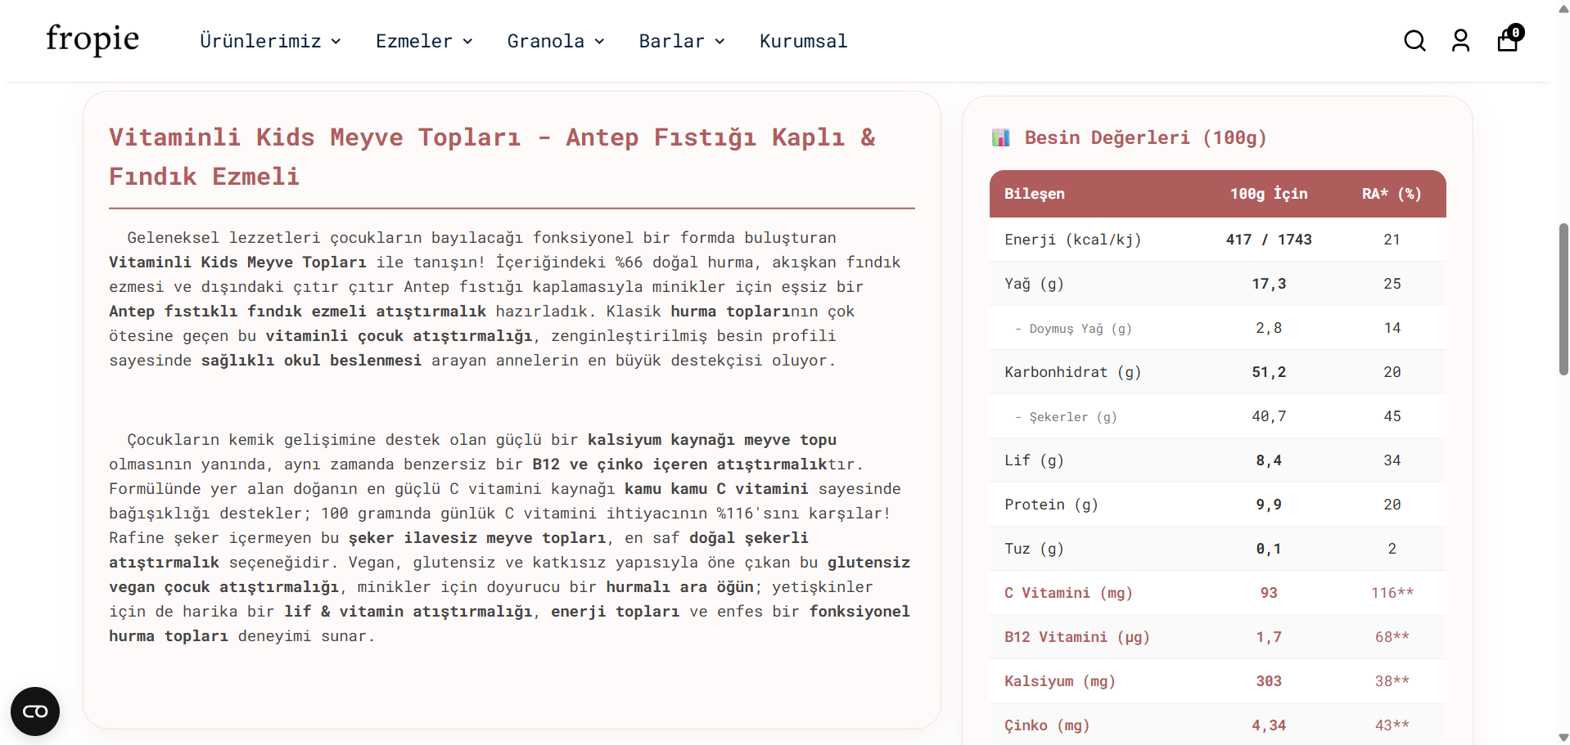Screen dimensions: 1570x745
Task: Open the search icon in the header
Action: tap(1414, 41)
